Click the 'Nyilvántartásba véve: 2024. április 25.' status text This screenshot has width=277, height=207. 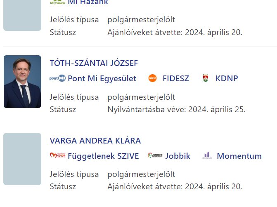pyautogui.click(x=176, y=110)
